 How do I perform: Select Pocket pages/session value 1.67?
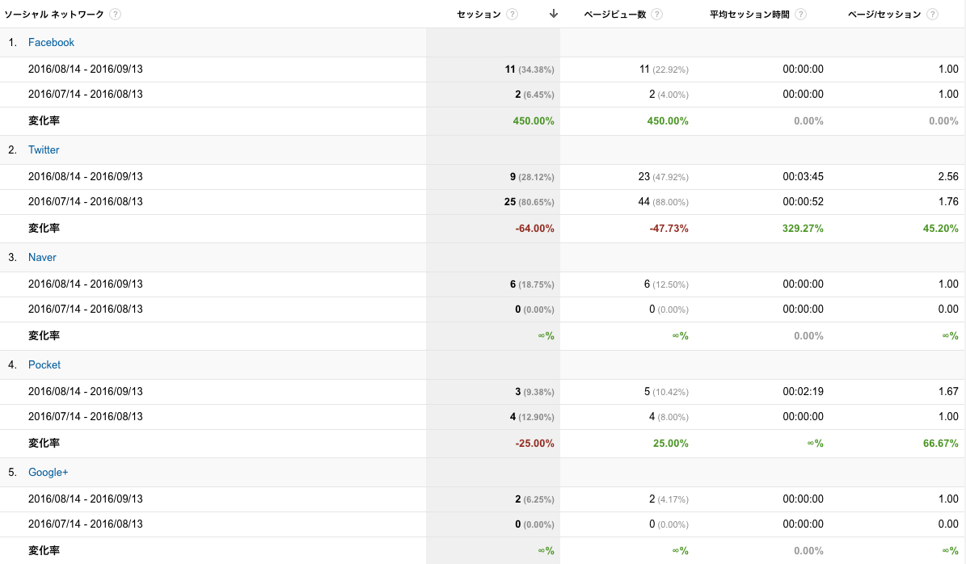tap(948, 392)
